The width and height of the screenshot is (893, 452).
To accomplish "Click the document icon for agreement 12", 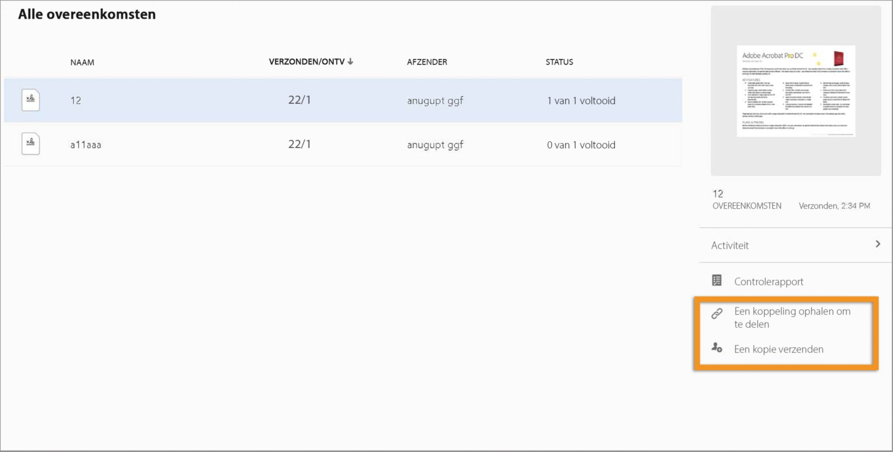I will point(31,100).
